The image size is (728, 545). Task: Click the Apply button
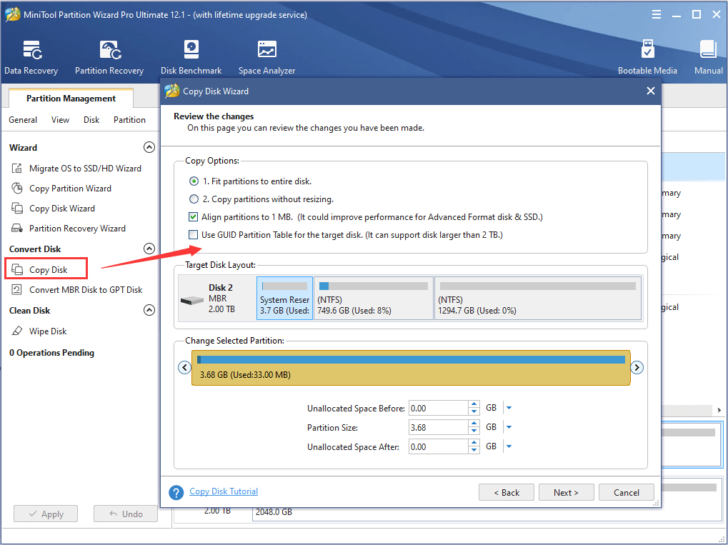click(46, 514)
